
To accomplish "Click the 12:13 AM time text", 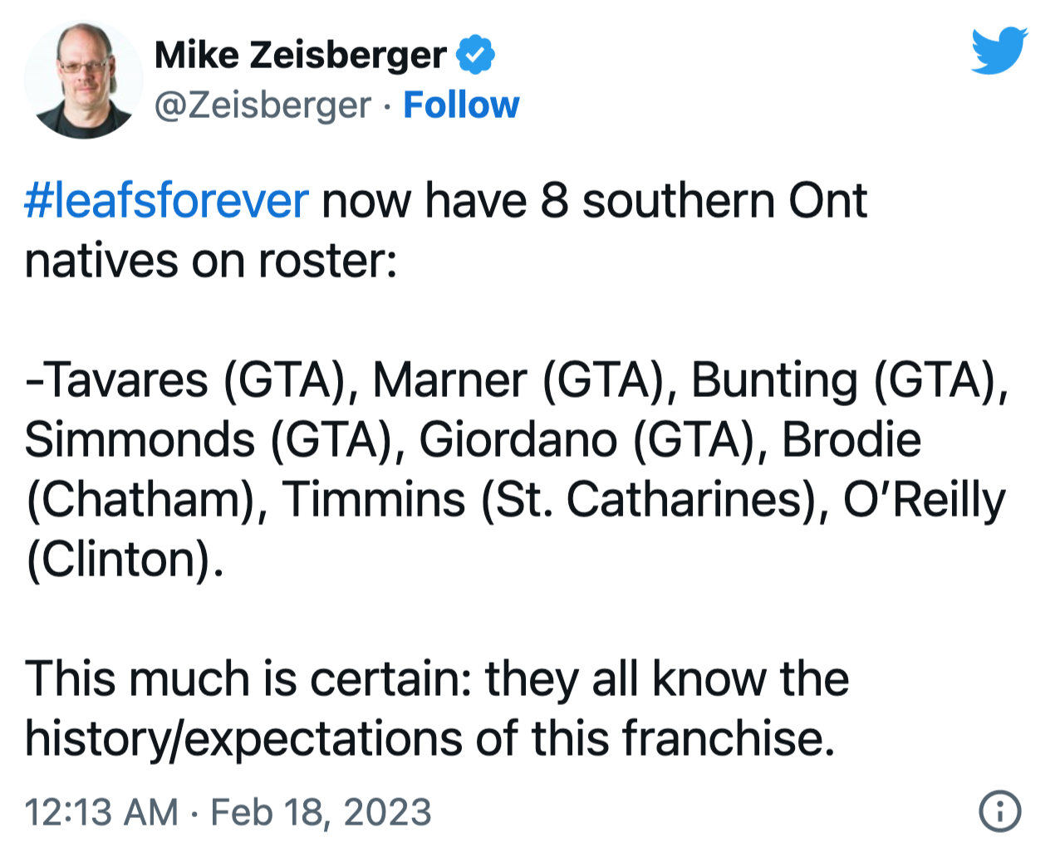I will point(101,811).
